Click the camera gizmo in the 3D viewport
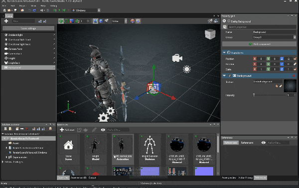 [177, 58]
